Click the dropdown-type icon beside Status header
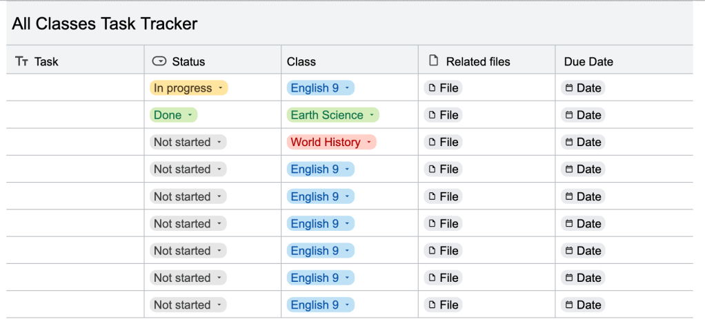Viewport: 705px width, 328px height. pyautogui.click(x=159, y=61)
